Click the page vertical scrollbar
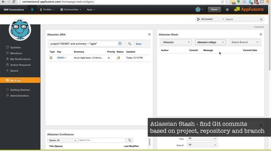 point(270,38)
